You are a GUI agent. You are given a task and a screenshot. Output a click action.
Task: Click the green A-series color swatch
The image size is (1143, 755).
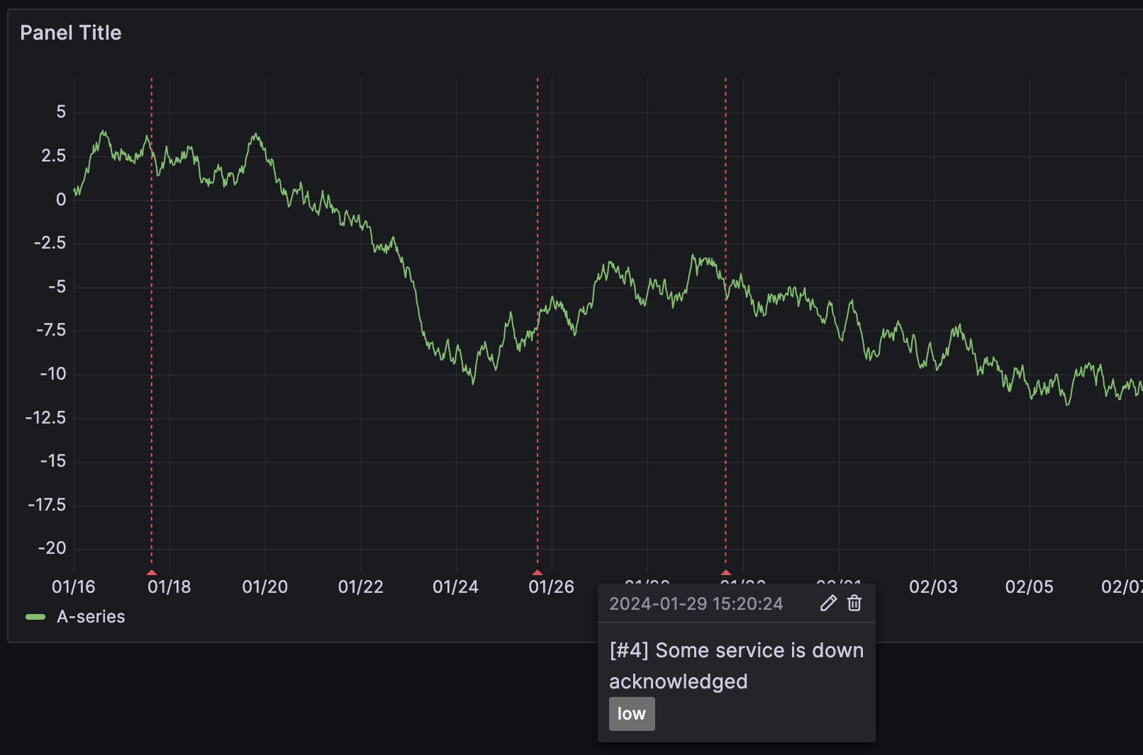36,616
